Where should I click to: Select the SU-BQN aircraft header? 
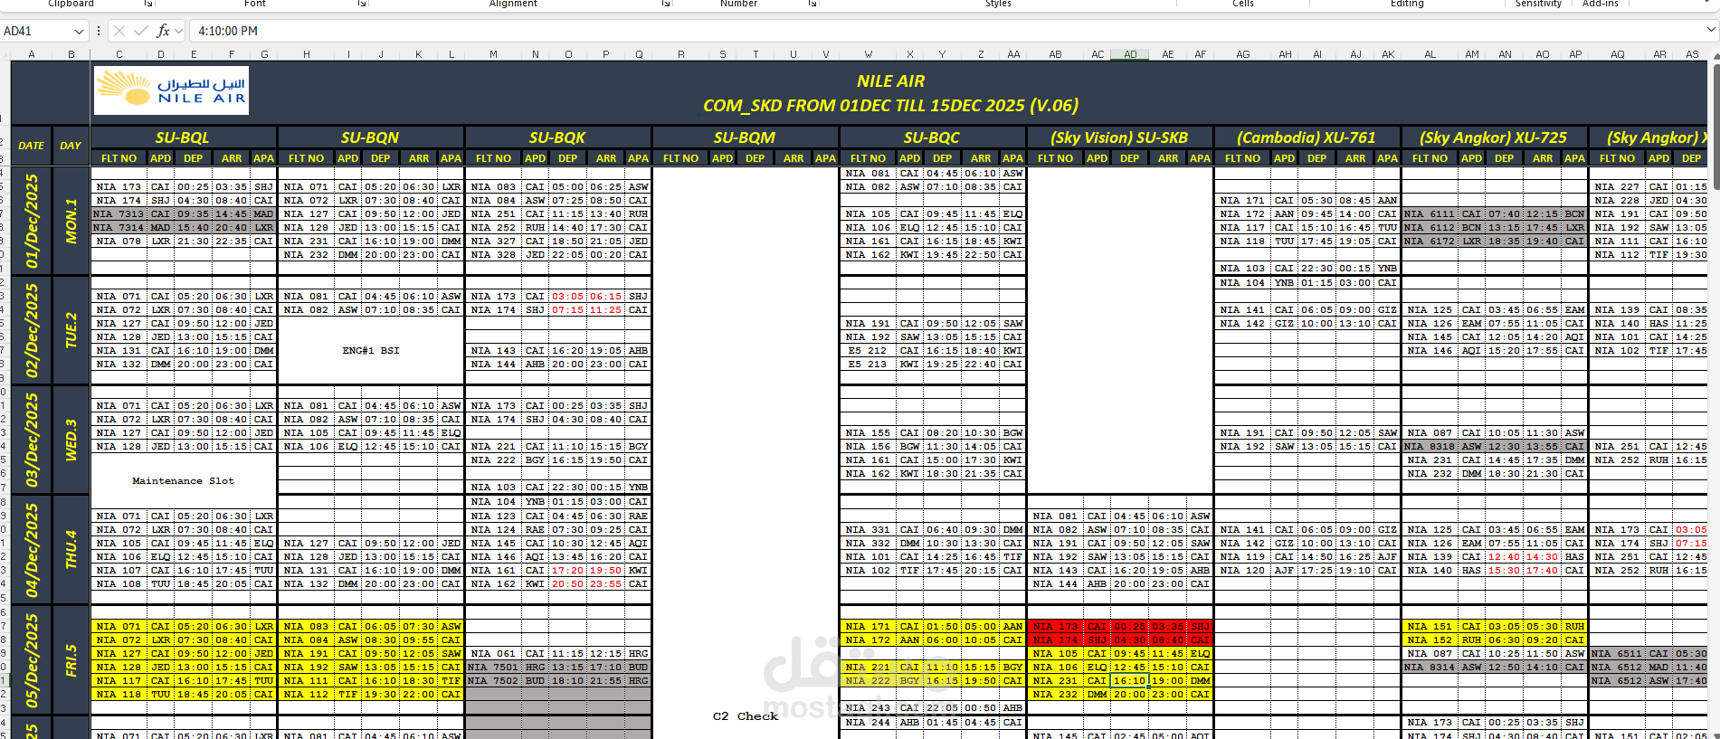[x=370, y=137]
